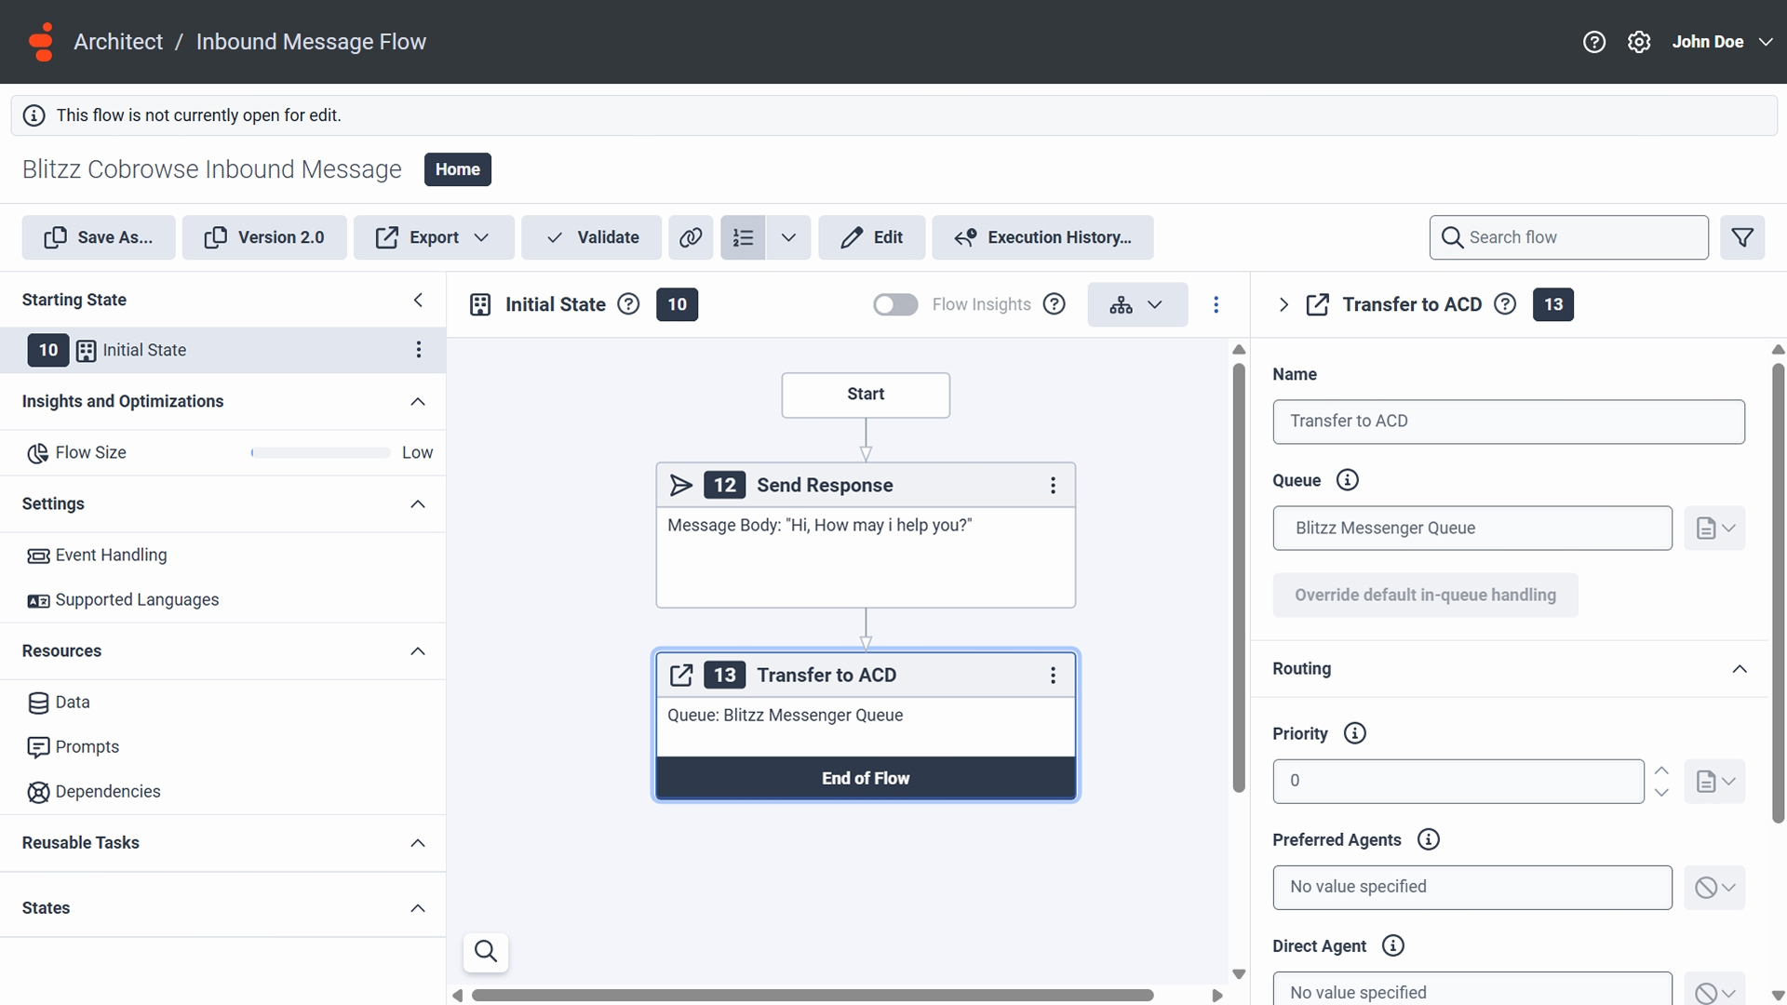
Task: Click the Execution History button
Action: (x=1042, y=237)
